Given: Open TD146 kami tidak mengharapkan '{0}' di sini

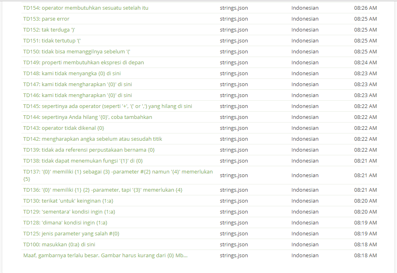Looking at the screenshot, I should click(x=78, y=95).
